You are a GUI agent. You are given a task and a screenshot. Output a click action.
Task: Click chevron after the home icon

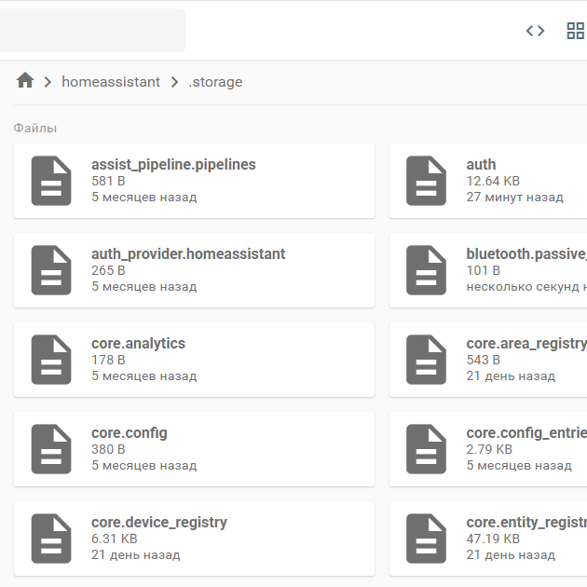tap(48, 82)
